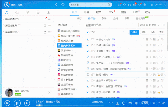168x107 pixels.
Task: Uncheck song 157 陈翔 - 烟火
Action: coord(88,75)
